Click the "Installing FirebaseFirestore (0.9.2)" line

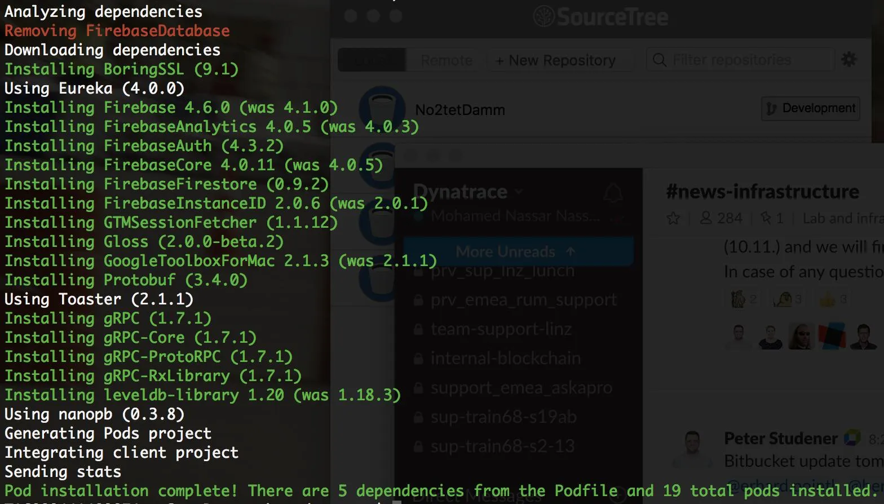(166, 184)
